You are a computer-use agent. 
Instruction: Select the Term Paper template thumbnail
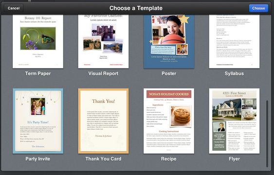point(38,41)
